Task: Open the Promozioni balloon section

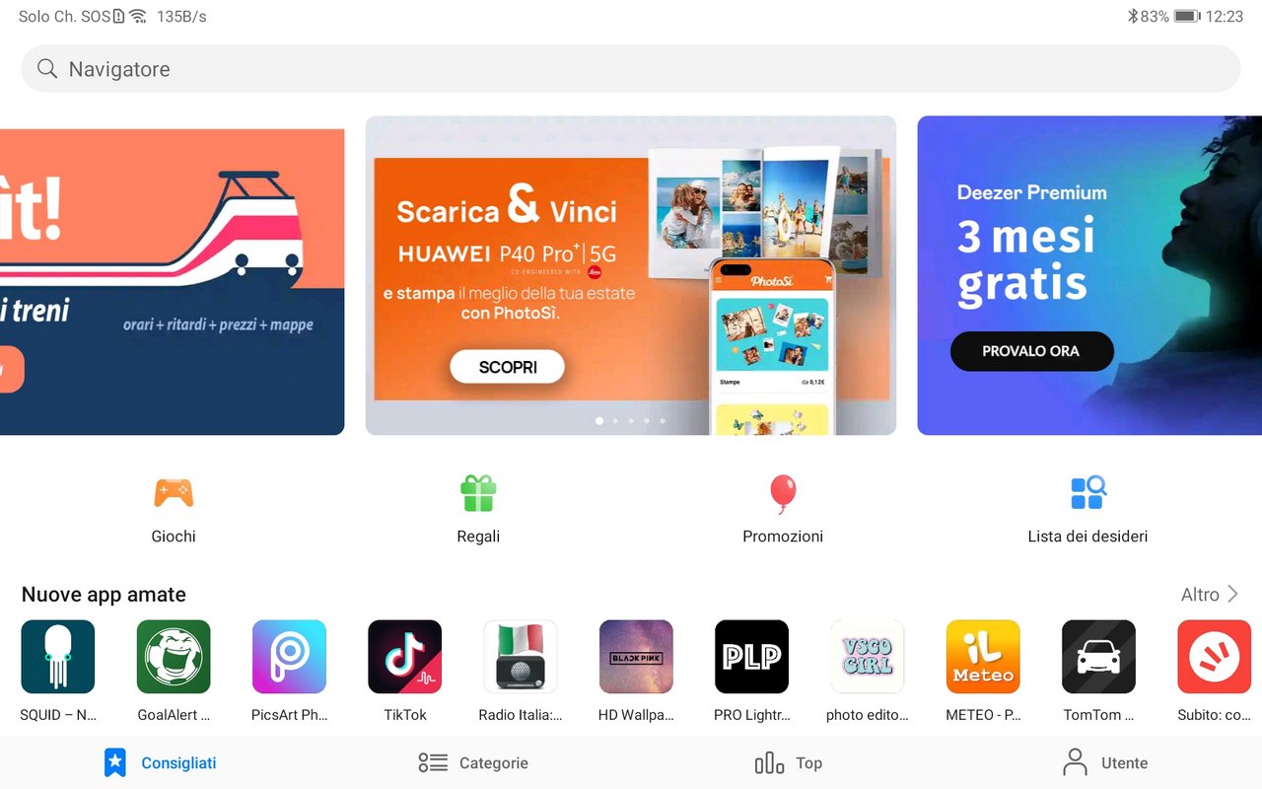Action: (783, 509)
